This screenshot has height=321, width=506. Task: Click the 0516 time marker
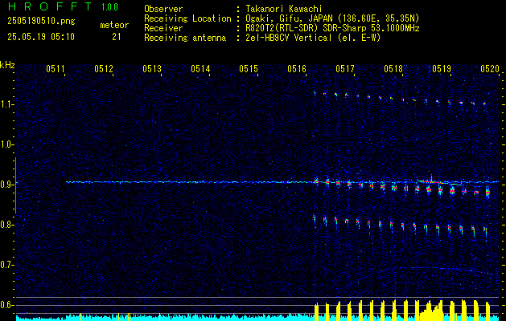pyautogui.click(x=297, y=69)
